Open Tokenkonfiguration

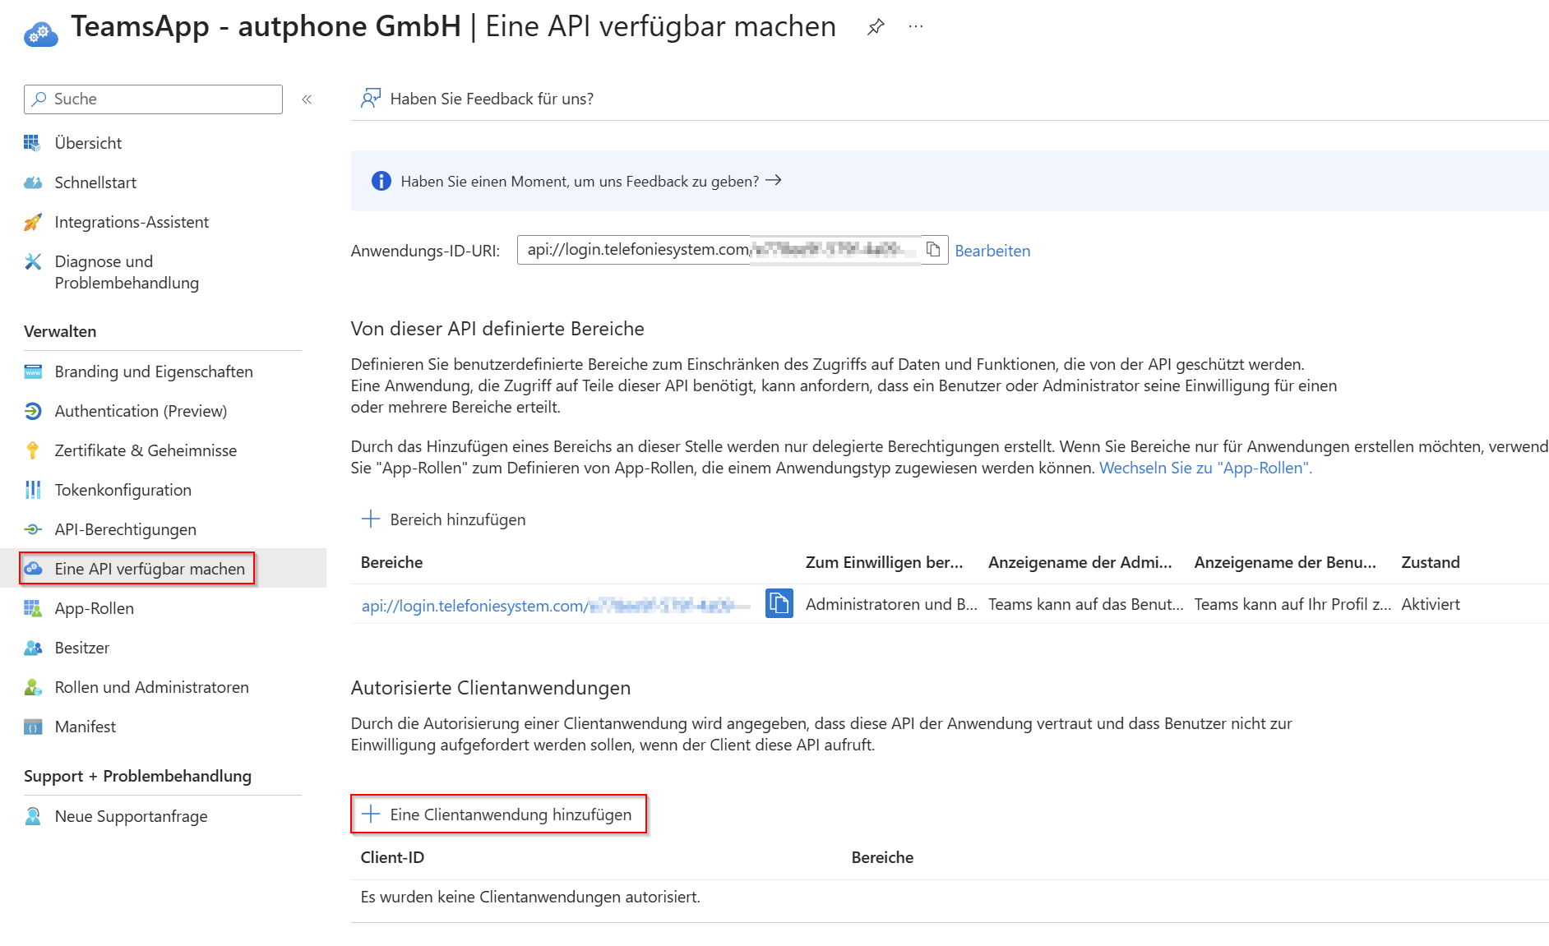[x=123, y=490]
